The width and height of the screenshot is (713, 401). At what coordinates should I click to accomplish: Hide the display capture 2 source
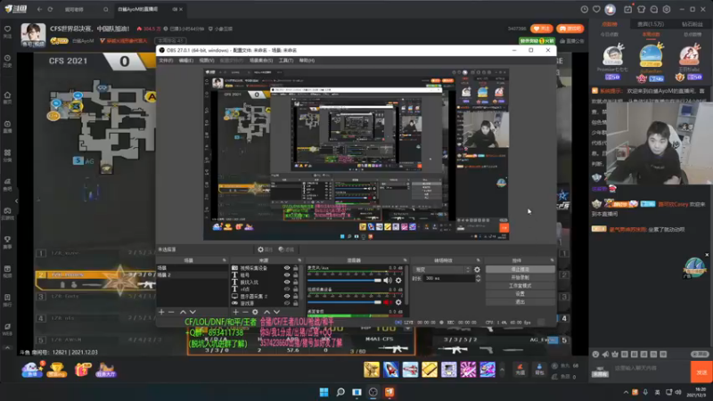[287, 296]
